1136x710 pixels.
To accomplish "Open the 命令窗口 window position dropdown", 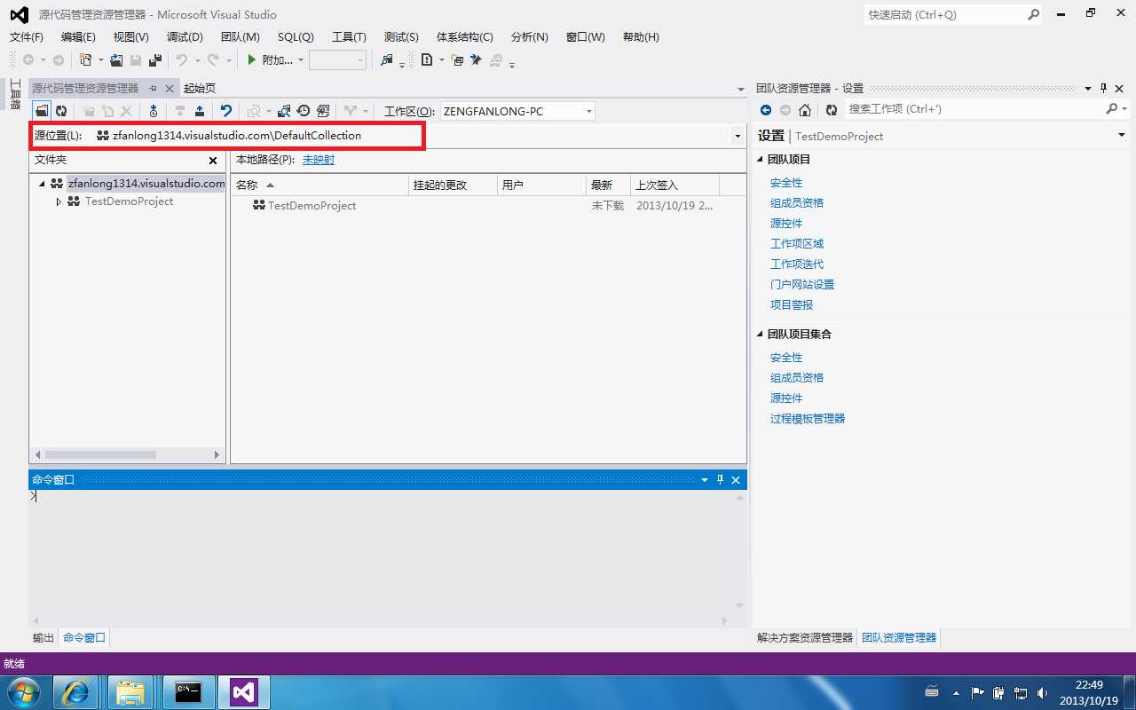I will pyautogui.click(x=705, y=480).
